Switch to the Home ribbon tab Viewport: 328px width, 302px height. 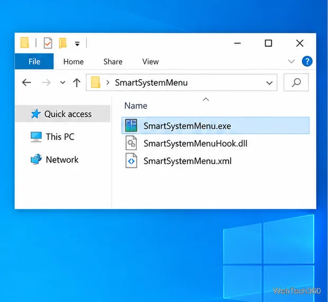click(74, 62)
